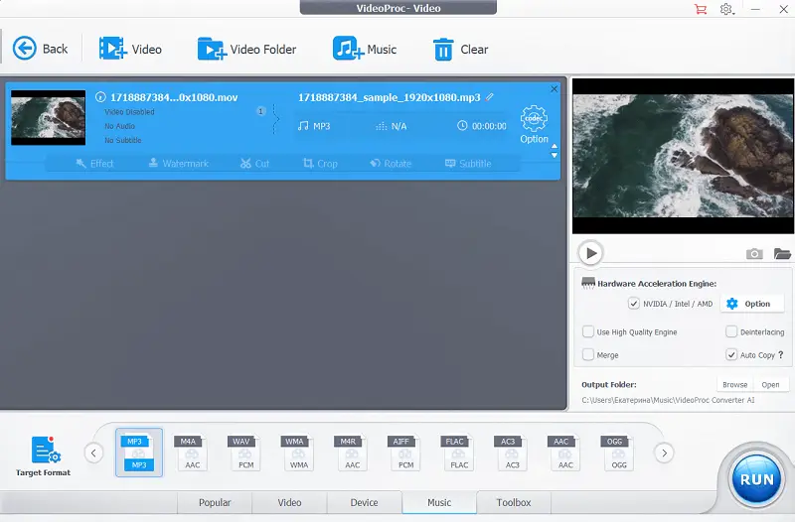
Task: Click the preview video frame
Action: tap(683, 156)
